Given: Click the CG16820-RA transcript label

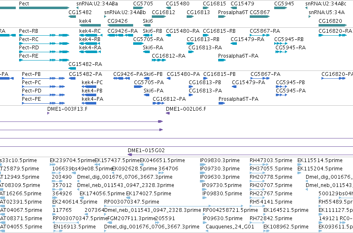Looking at the screenshot, I should [335, 31].
